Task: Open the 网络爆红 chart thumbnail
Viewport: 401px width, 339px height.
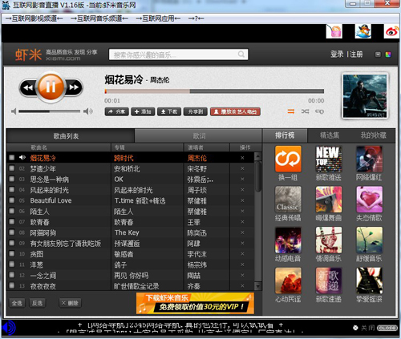Action: coord(369,159)
